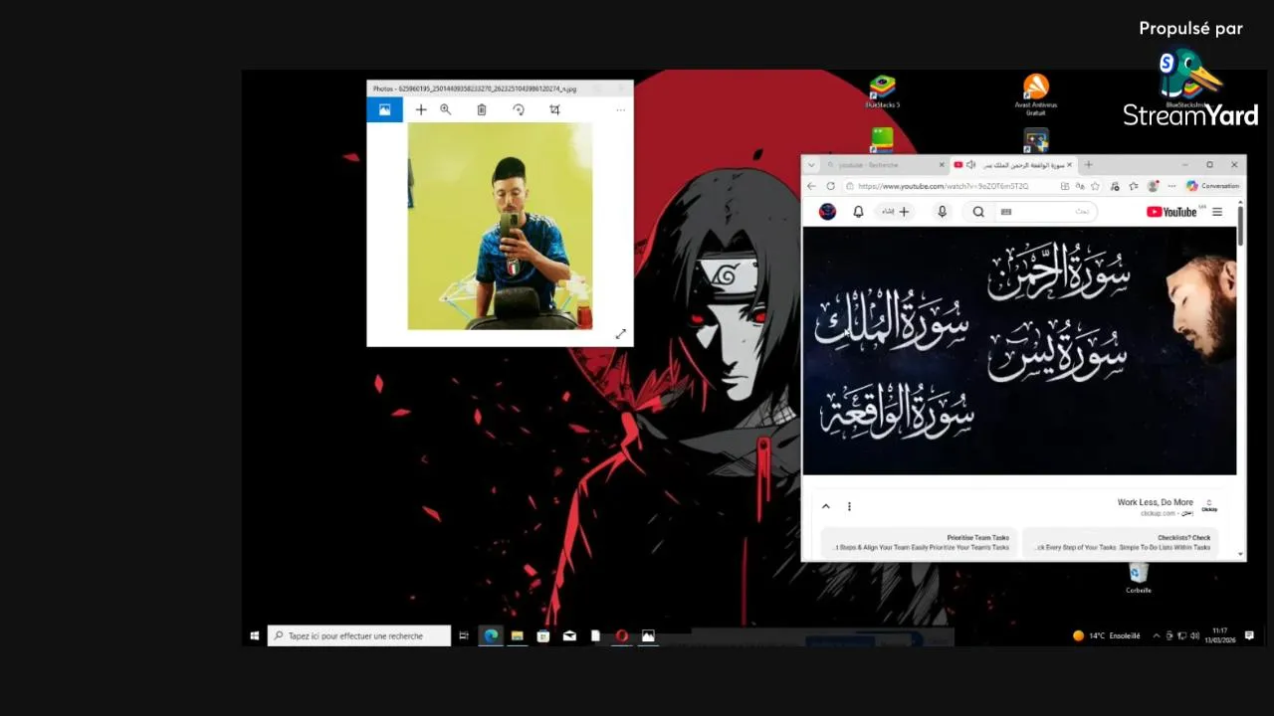Screen dimensions: 1274x716
Task: Open BlueStacks 5 desktop shortcut
Action: coord(882,90)
